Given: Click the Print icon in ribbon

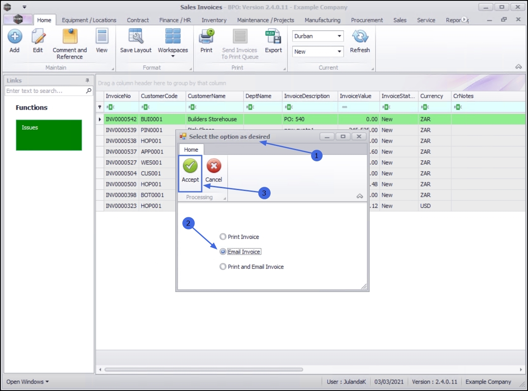Looking at the screenshot, I should (206, 37).
